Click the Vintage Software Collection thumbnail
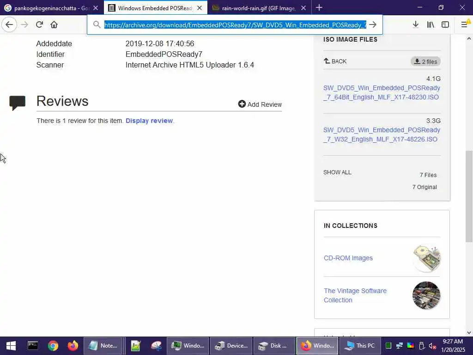Screen dimensions: 473x355 click(x=426, y=295)
